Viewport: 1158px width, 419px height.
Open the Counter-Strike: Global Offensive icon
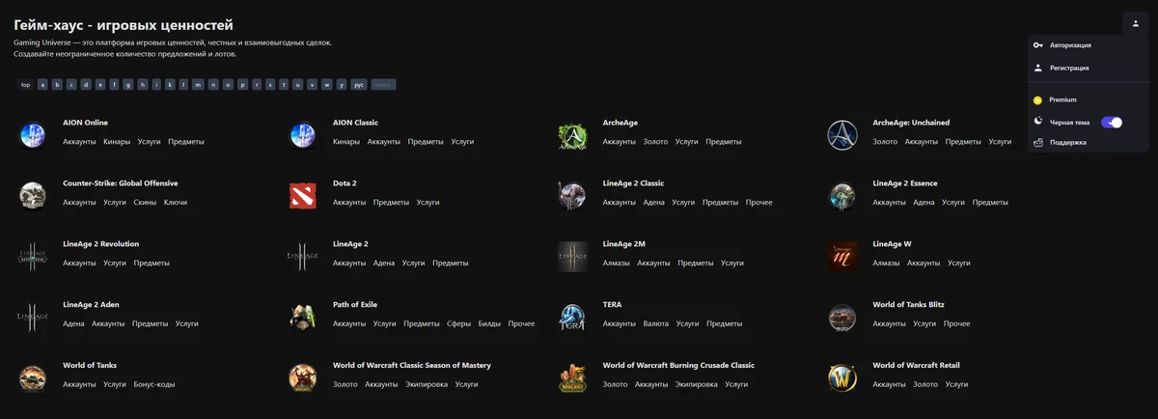point(33,196)
